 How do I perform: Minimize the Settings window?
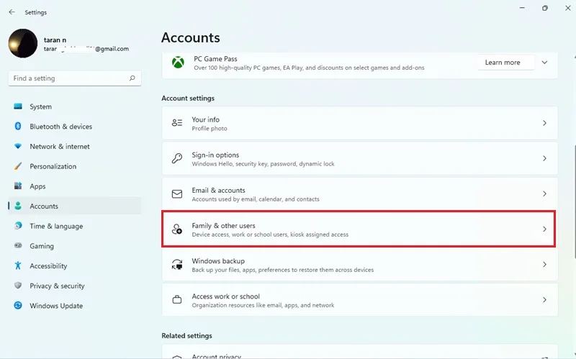click(522, 8)
